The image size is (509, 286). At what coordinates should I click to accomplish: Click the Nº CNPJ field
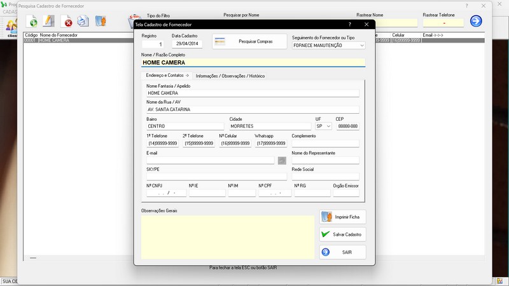[x=166, y=193]
